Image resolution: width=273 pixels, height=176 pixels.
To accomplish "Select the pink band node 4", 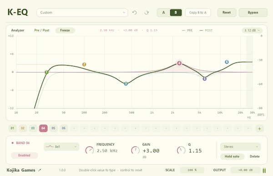I will tap(179, 63).
